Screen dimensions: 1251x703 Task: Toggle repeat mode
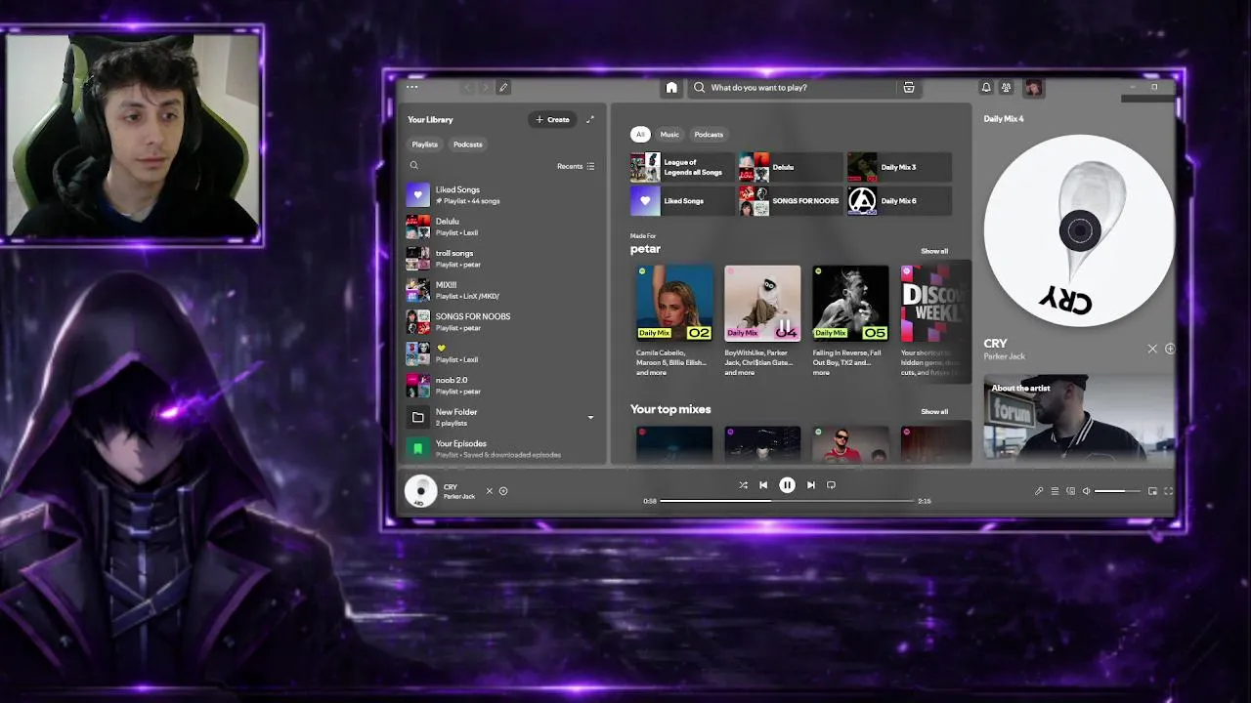click(x=831, y=485)
